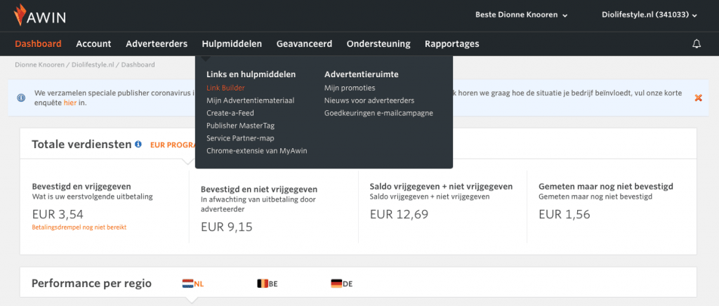Open the Rapportages menu
The height and width of the screenshot is (306, 719).
pyautogui.click(x=452, y=44)
